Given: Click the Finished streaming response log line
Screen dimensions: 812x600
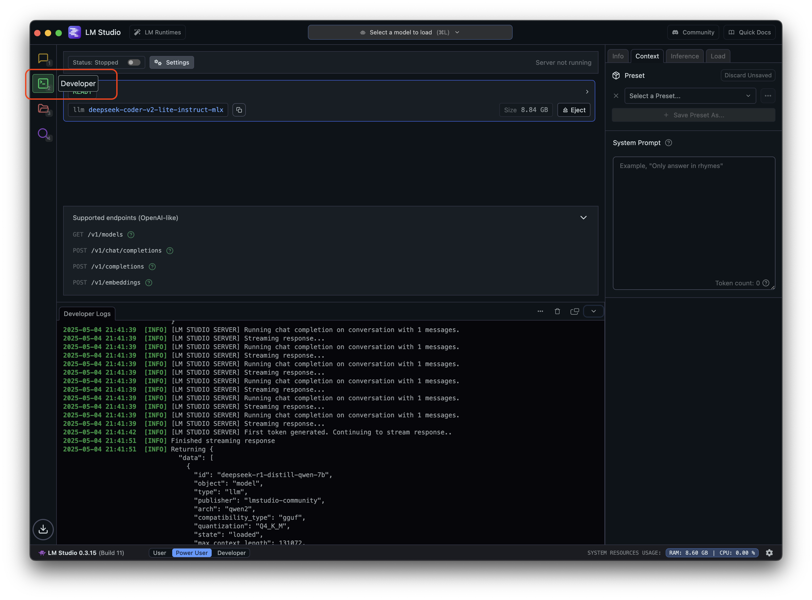Looking at the screenshot, I should pos(169,441).
